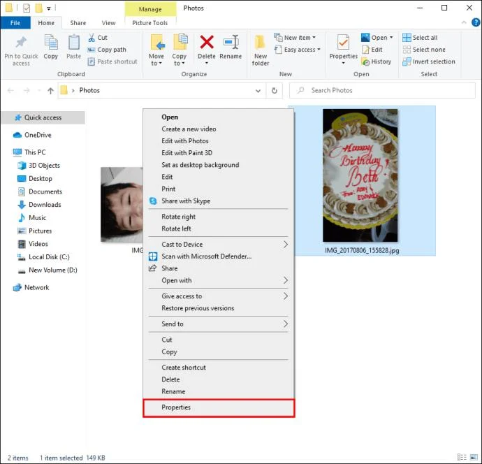This screenshot has height=464, width=482.
Task: Go up one folder level arrow
Action: click(x=50, y=90)
